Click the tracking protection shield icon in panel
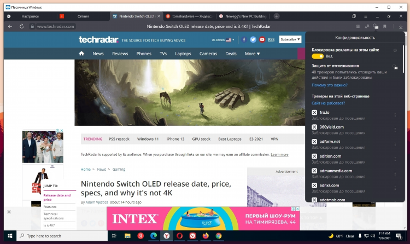This screenshot has height=244, width=410. [x=395, y=67]
